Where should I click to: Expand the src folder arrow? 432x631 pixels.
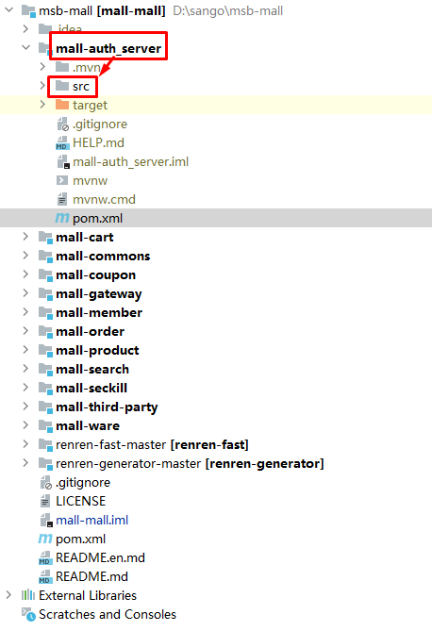click(42, 85)
